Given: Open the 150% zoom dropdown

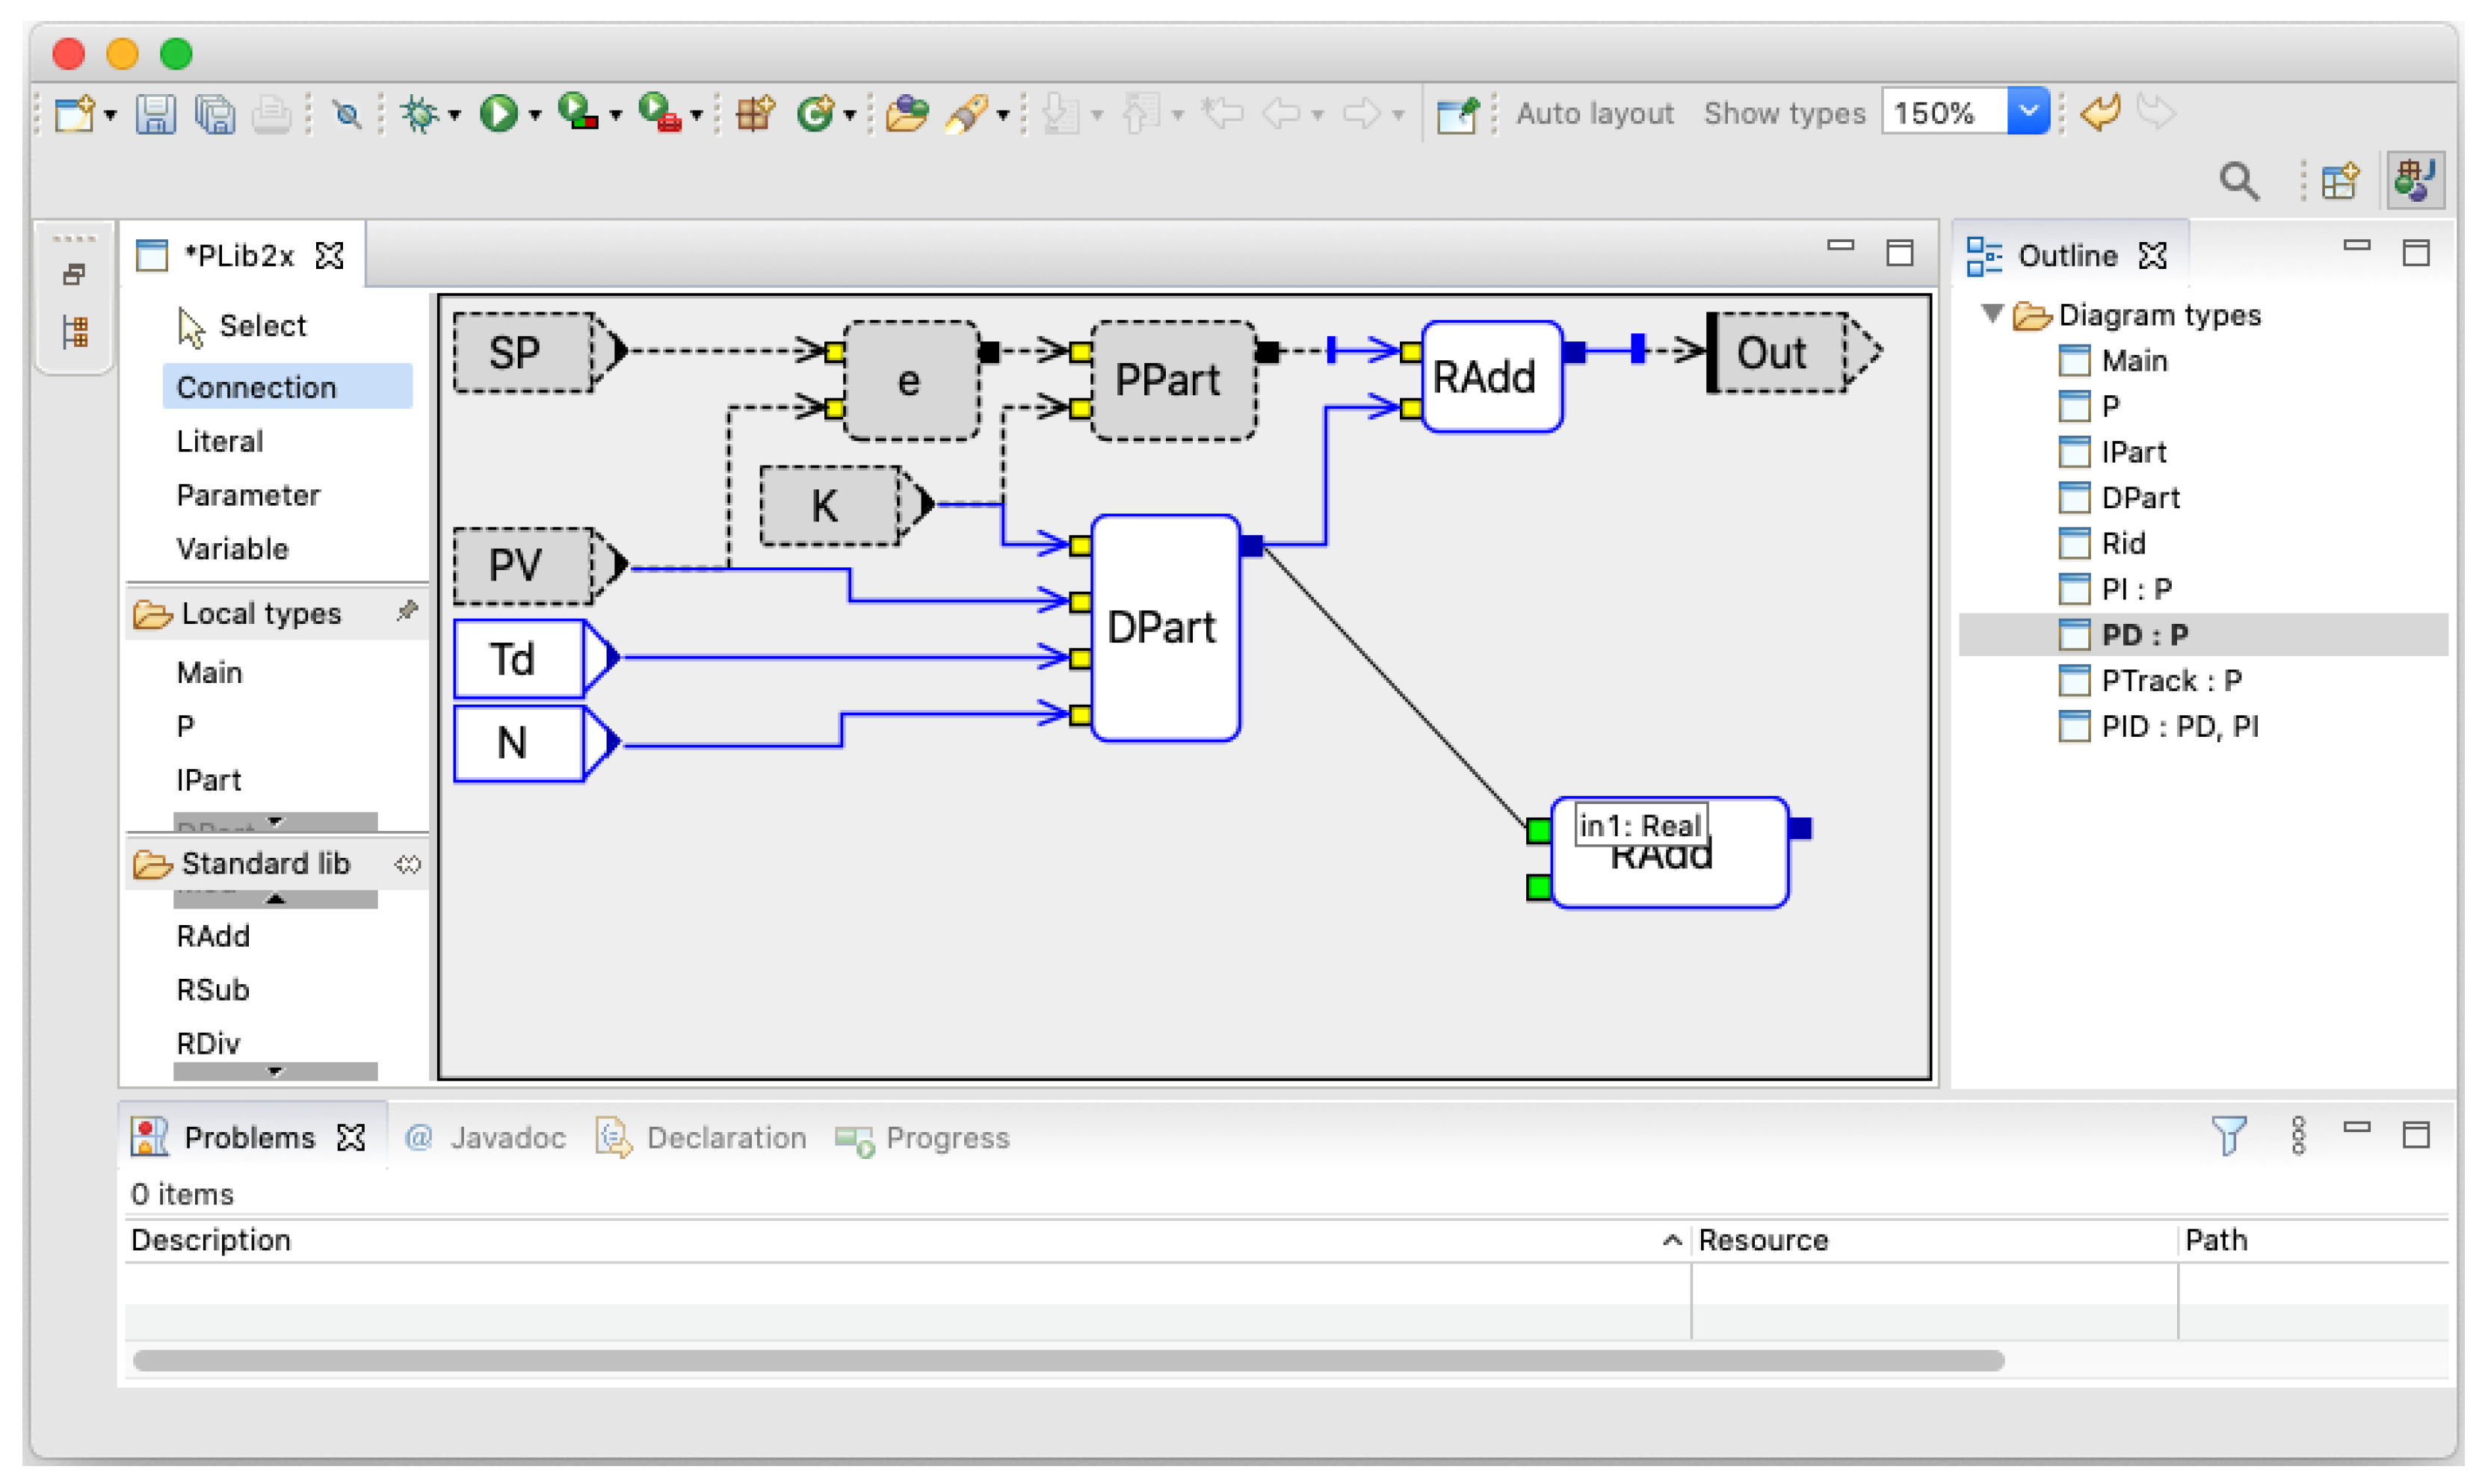Looking at the screenshot, I should coord(2027,112).
